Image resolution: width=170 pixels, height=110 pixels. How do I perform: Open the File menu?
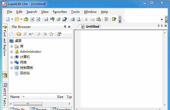tap(9, 12)
